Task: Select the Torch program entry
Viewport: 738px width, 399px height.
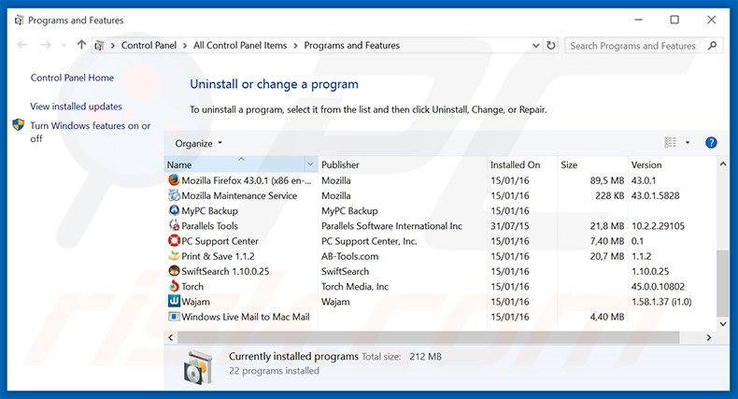Action: [440, 287]
